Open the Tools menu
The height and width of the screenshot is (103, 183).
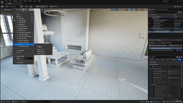(x=20, y=1)
